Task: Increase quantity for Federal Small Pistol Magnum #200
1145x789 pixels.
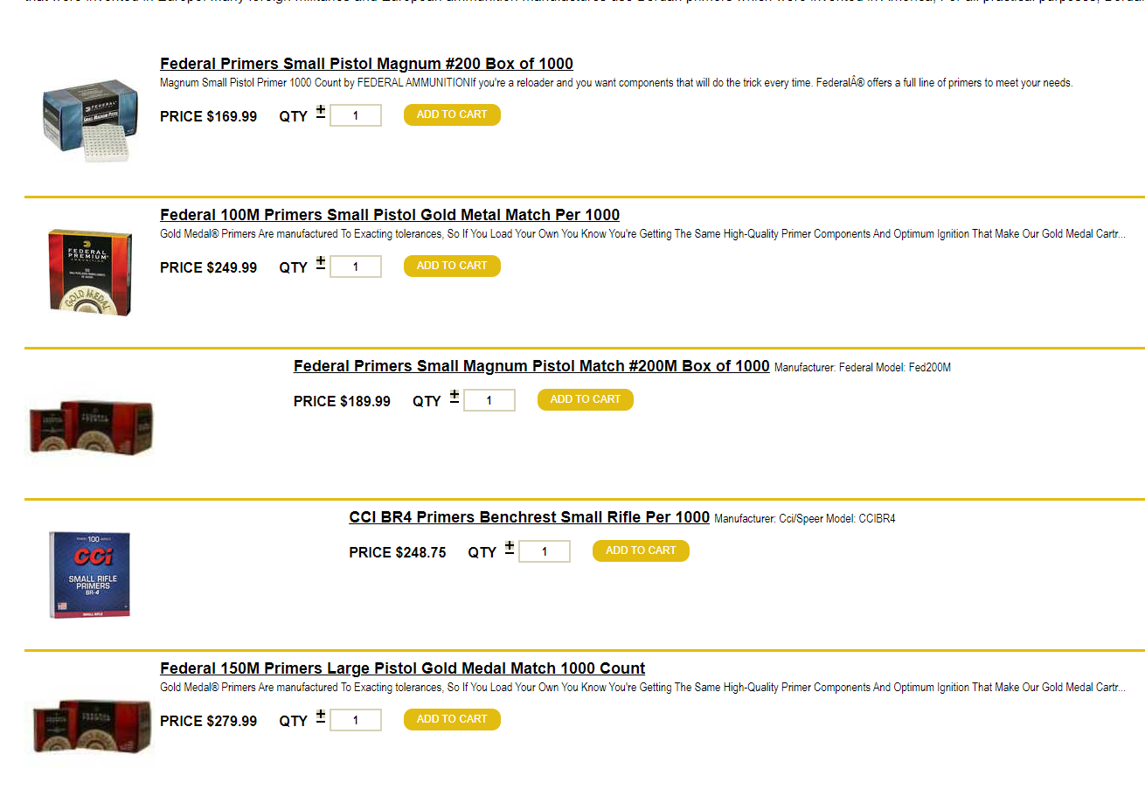Action: coord(321,108)
